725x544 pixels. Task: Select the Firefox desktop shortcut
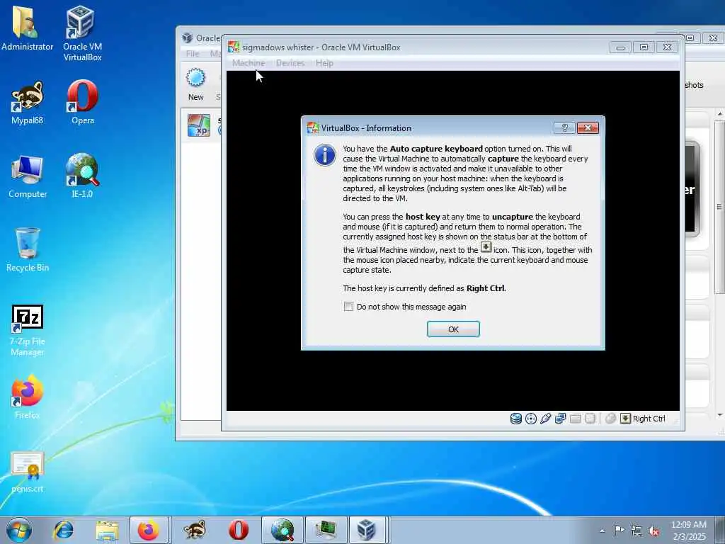point(28,397)
